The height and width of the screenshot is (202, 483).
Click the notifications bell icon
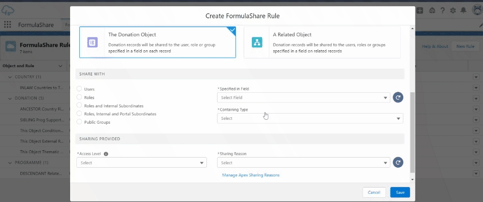click(x=463, y=10)
